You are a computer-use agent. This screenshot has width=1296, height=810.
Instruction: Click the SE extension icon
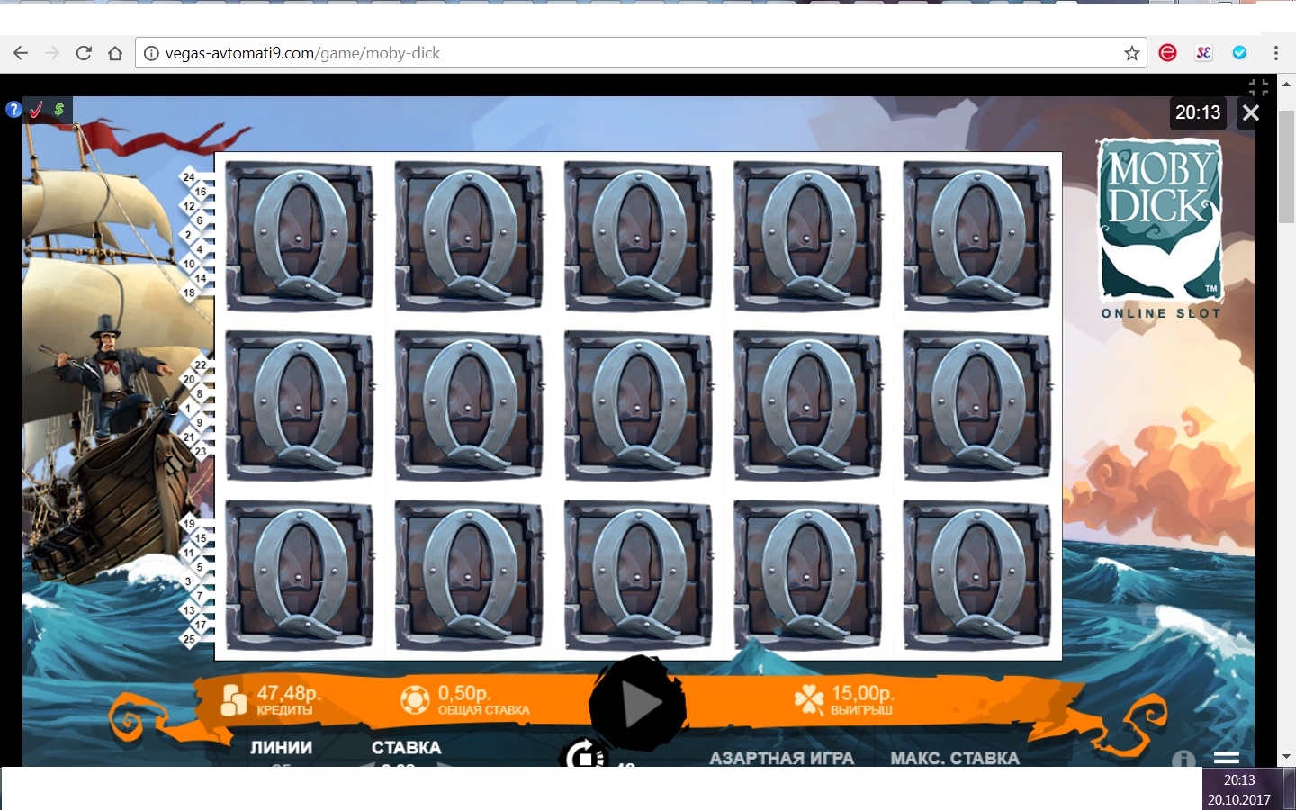pyautogui.click(x=1203, y=53)
